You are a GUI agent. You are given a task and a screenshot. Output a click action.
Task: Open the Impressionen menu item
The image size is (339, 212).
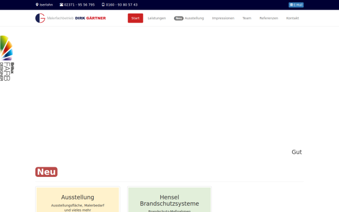223,18
